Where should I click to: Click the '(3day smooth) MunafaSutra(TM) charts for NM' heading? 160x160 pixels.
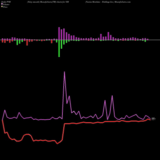coord(48,2)
